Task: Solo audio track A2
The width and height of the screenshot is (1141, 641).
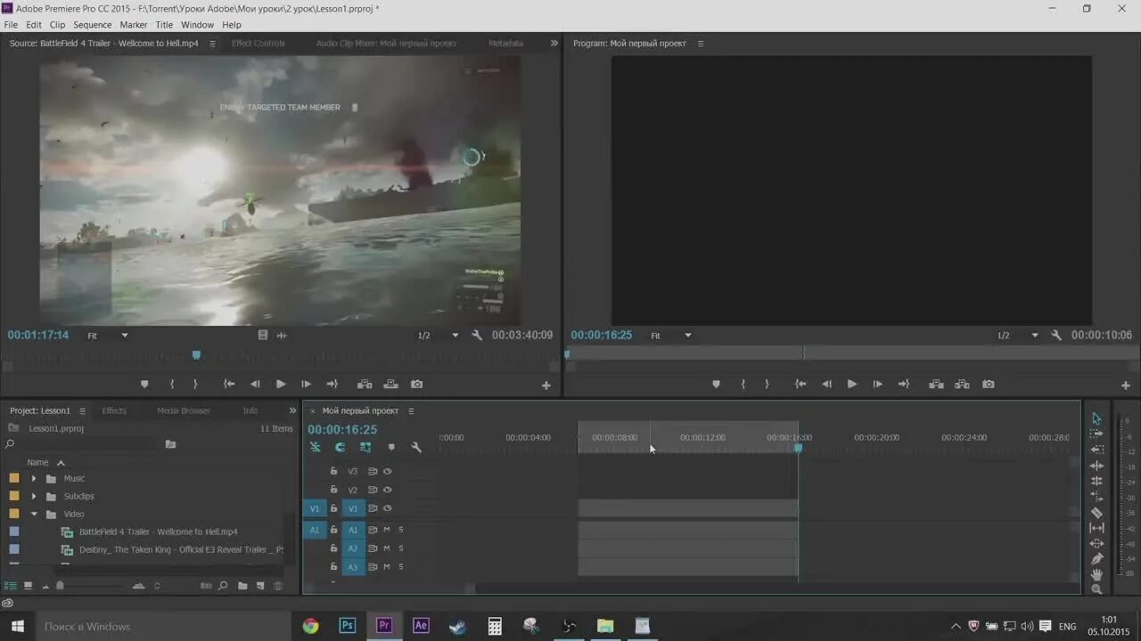Action: point(401,548)
